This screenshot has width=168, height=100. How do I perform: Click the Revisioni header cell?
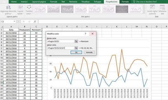point(36,30)
